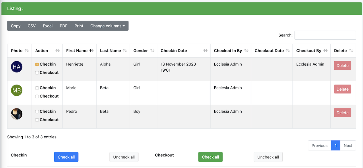Screen dimensions: 363x168
Task: Click sort arrows in Action column header
Action: point(58,51)
